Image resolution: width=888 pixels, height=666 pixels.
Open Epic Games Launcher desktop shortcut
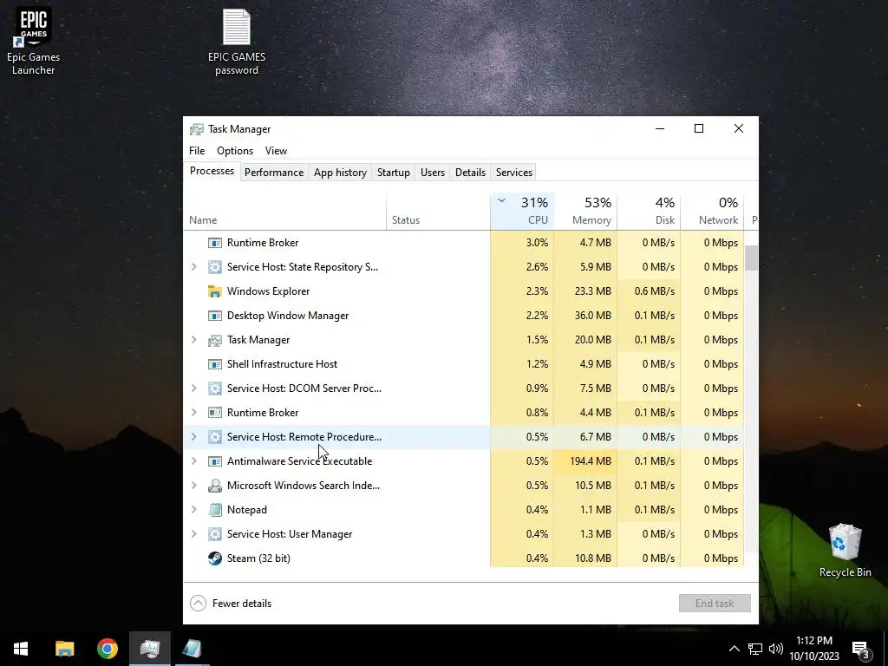[x=34, y=41]
